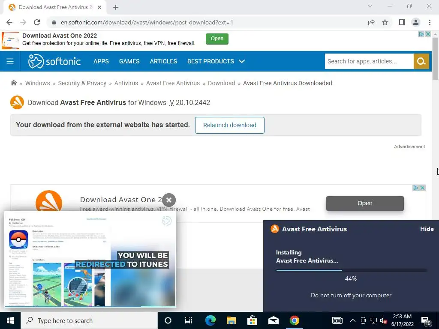This screenshot has height=329, width=439.
Task: Open the GAMES menu item
Action: click(x=129, y=61)
